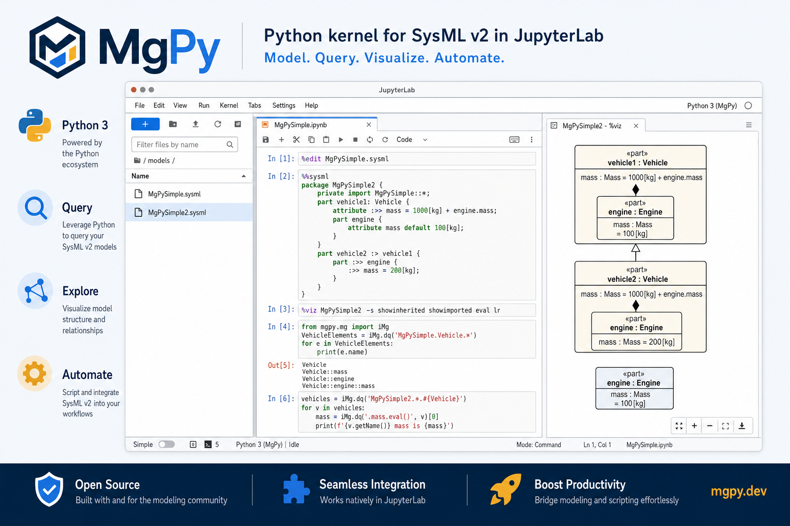The height and width of the screenshot is (526, 790).
Task: Insert a cell below with the plus icon
Action: [281, 140]
